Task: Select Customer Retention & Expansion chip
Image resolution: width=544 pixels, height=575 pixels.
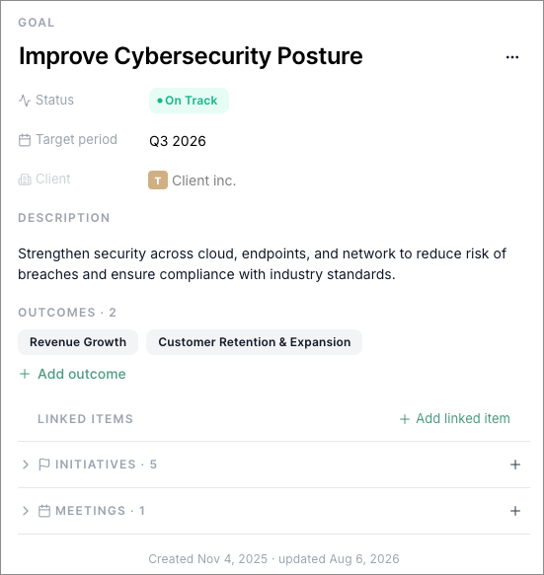Action: pos(255,342)
